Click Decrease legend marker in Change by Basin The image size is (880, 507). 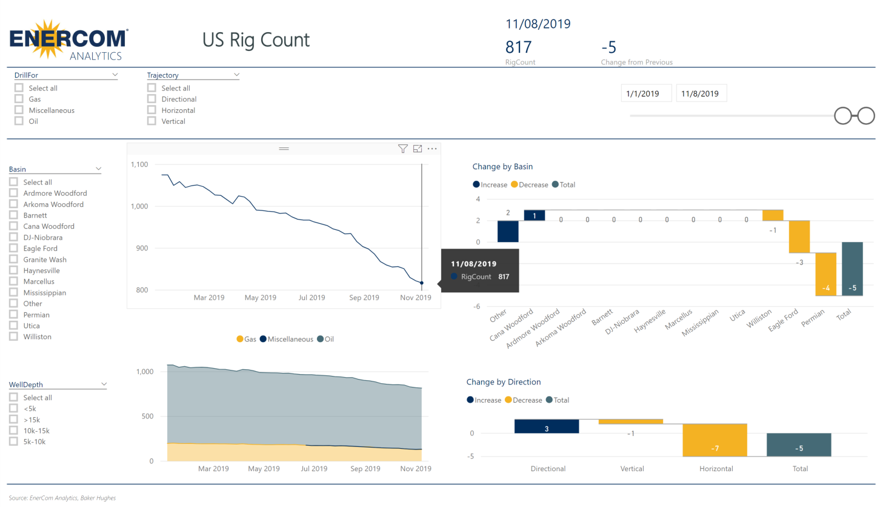[x=515, y=184]
